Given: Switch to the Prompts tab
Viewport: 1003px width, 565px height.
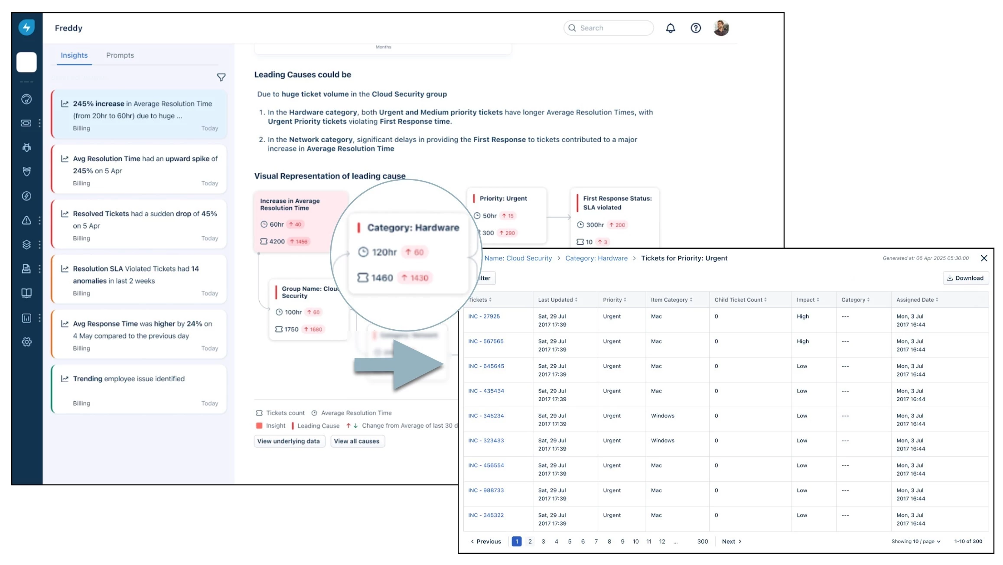Looking at the screenshot, I should coord(120,55).
